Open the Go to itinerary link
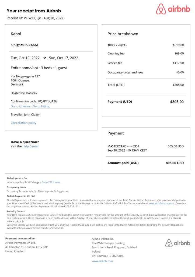This screenshot has height=277, width=195. [20, 106]
